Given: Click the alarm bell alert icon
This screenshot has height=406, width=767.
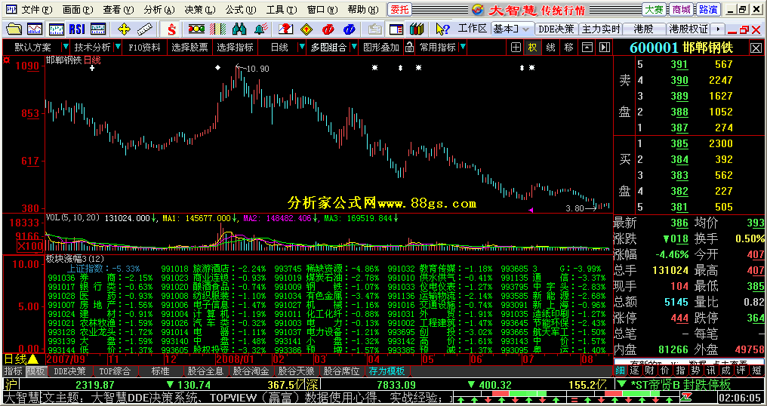Looking at the screenshot, I should (x=260, y=29).
